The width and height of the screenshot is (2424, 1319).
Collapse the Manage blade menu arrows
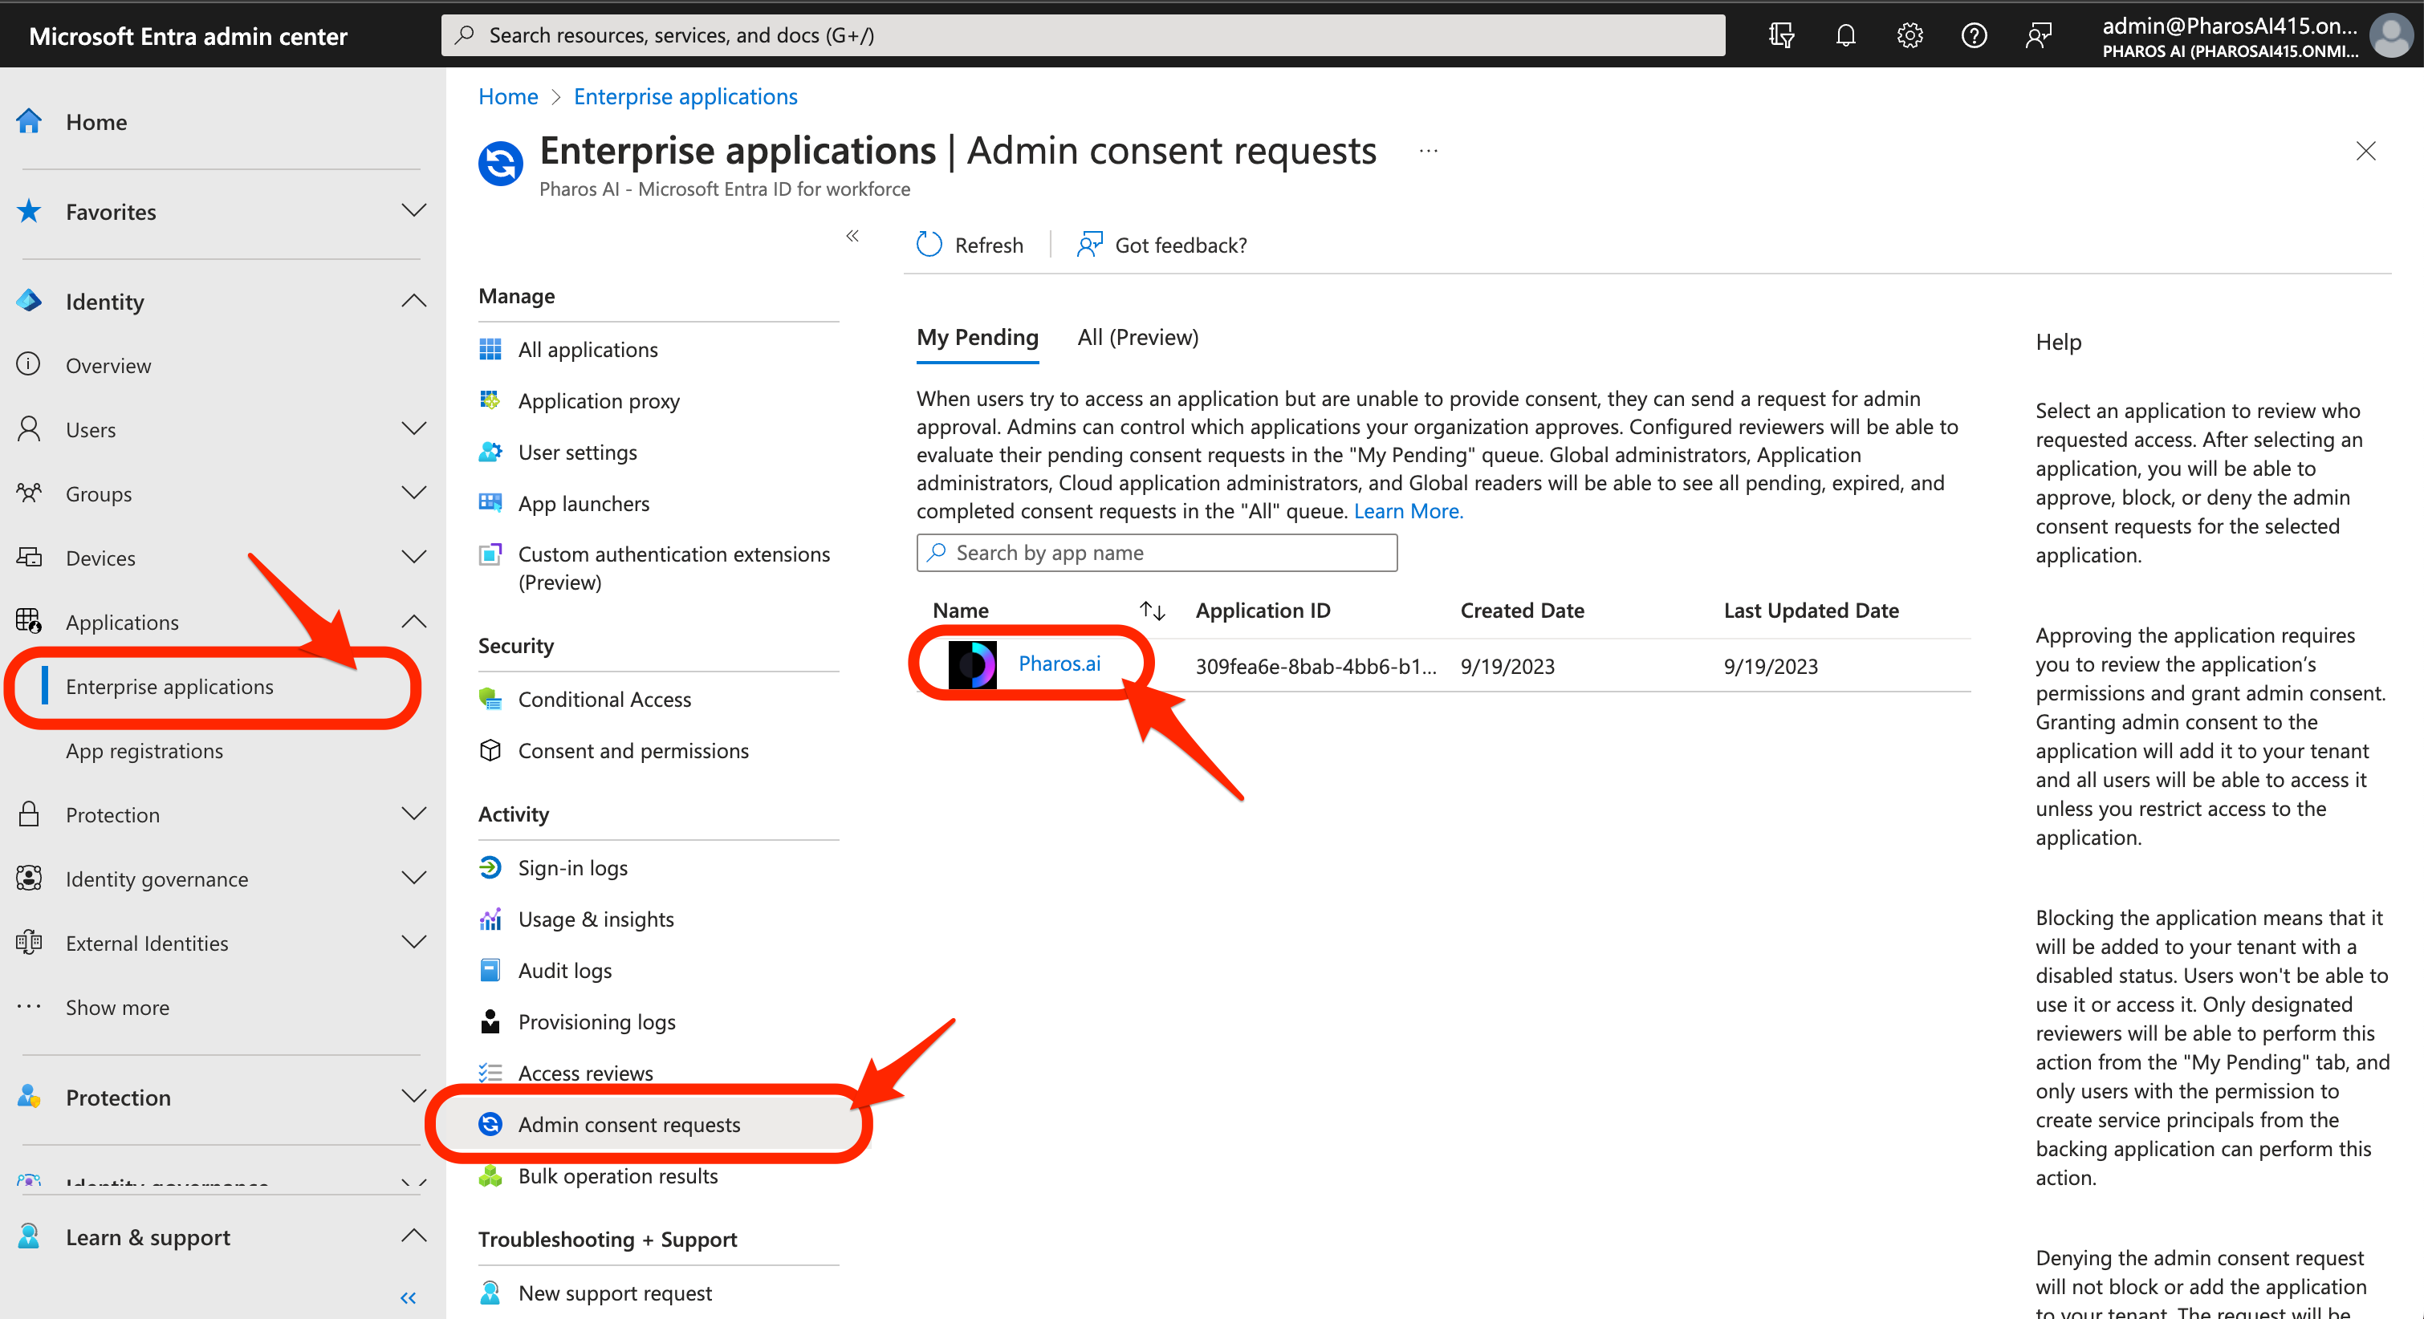[x=852, y=235]
